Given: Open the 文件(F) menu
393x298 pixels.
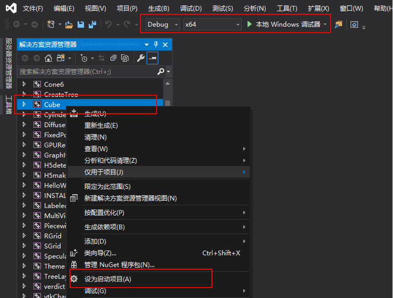Looking at the screenshot, I should coord(33,9).
